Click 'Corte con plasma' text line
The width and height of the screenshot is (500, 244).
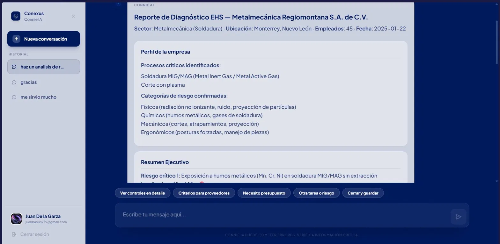pos(163,85)
